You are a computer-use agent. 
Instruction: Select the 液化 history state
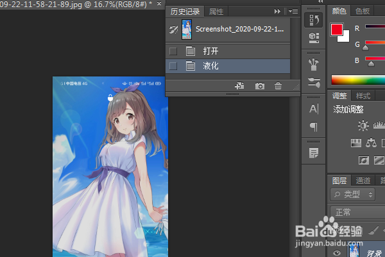click(x=228, y=66)
